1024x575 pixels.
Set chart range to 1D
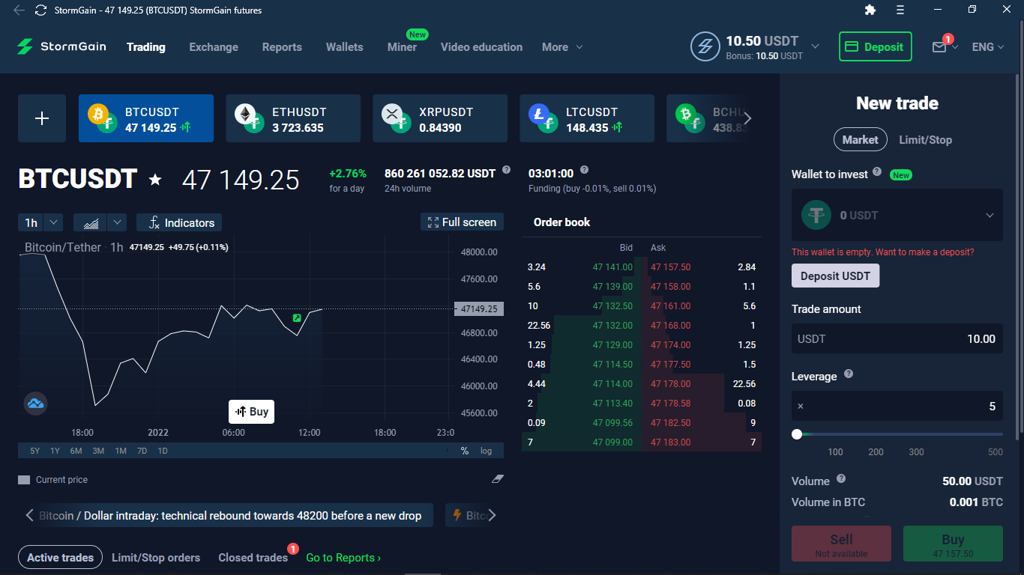click(163, 451)
